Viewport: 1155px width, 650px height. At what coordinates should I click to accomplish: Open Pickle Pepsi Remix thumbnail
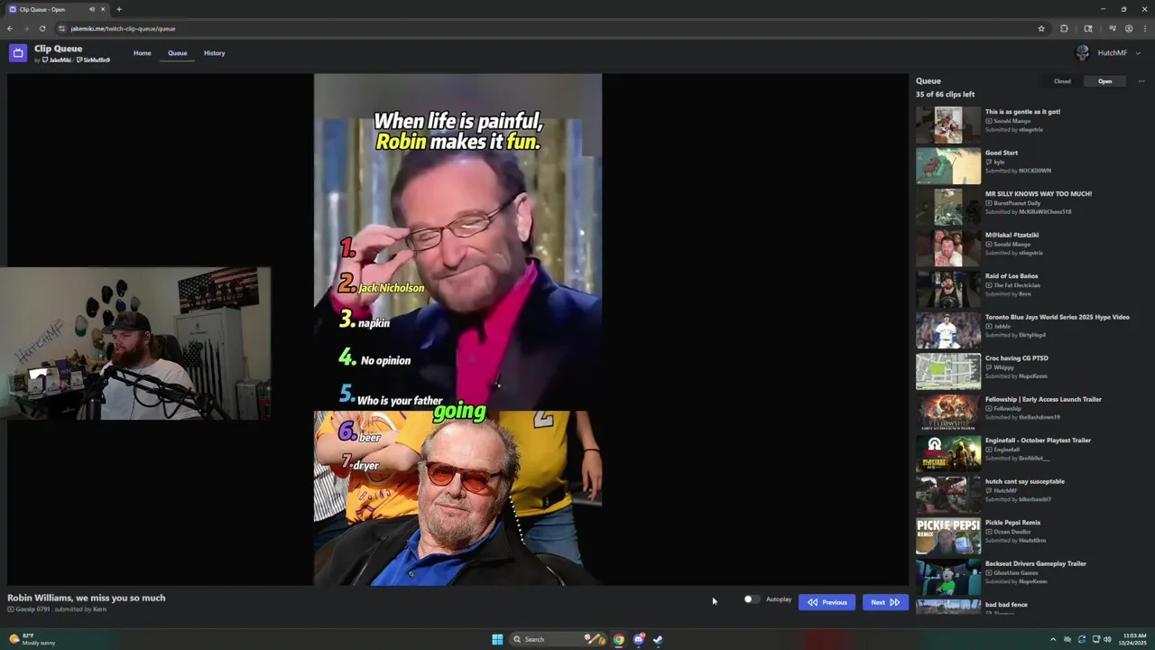coord(948,536)
